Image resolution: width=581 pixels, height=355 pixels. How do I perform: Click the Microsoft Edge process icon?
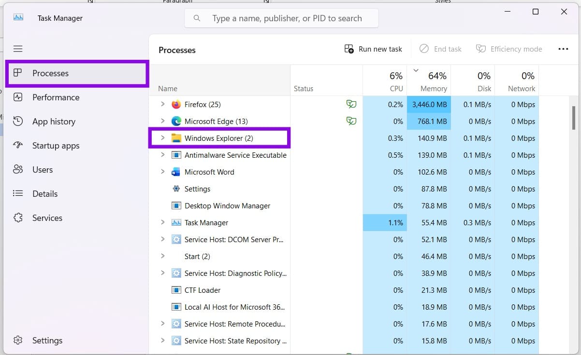[176, 121]
